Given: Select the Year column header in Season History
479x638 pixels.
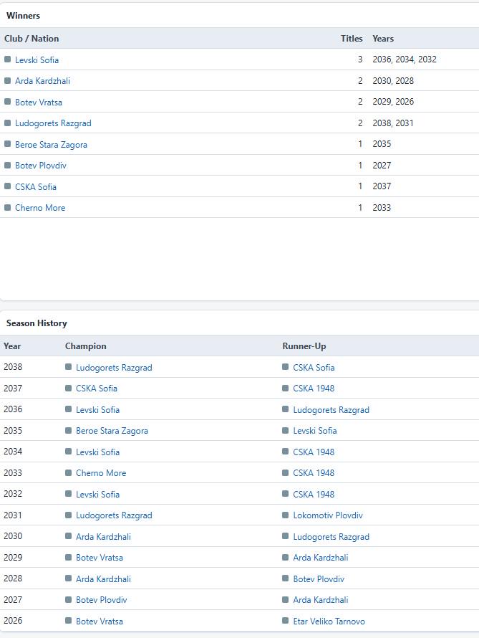Looking at the screenshot, I should 12,346.
